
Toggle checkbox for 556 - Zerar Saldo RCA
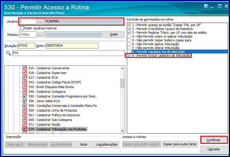[x=25, y=101]
